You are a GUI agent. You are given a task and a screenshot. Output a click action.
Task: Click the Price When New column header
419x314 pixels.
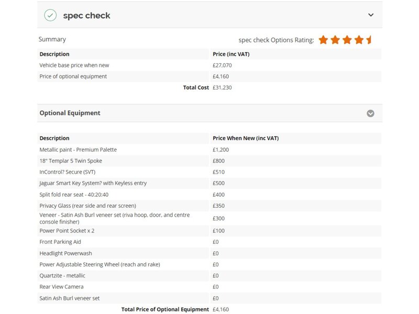point(246,138)
